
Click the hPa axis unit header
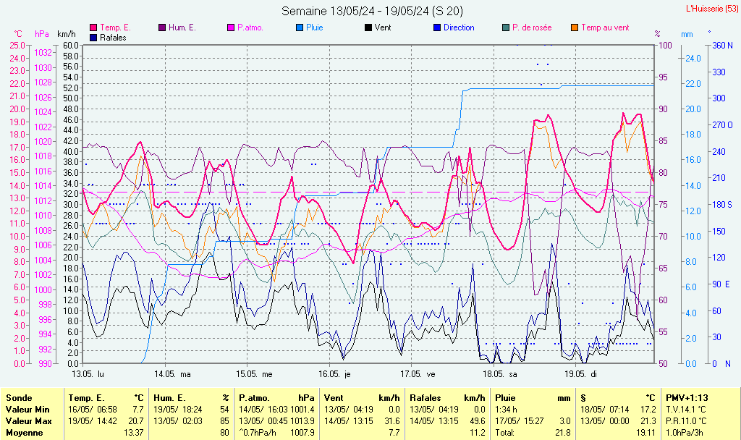point(41,34)
